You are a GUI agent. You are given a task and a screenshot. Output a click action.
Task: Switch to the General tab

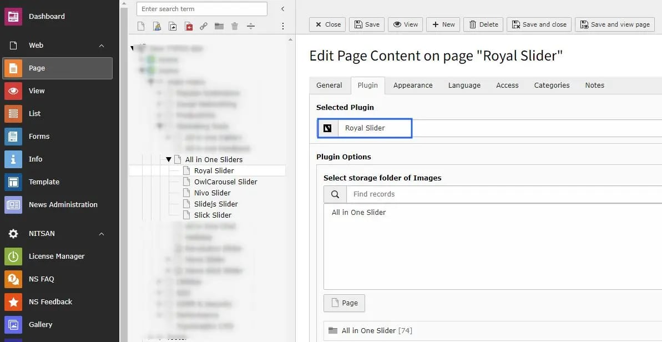[x=329, y=85]
